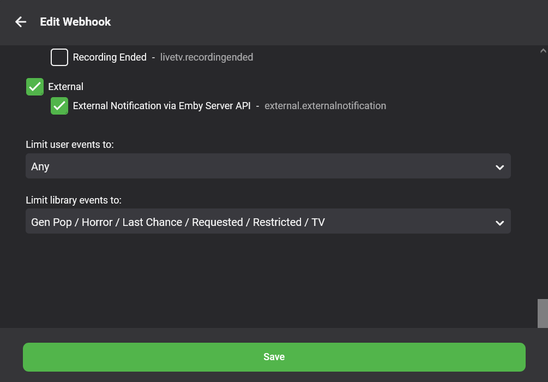The image size is (548, 382).
Task: Grab the vertical scrollbar thumb
Action: tap(543, 313)
